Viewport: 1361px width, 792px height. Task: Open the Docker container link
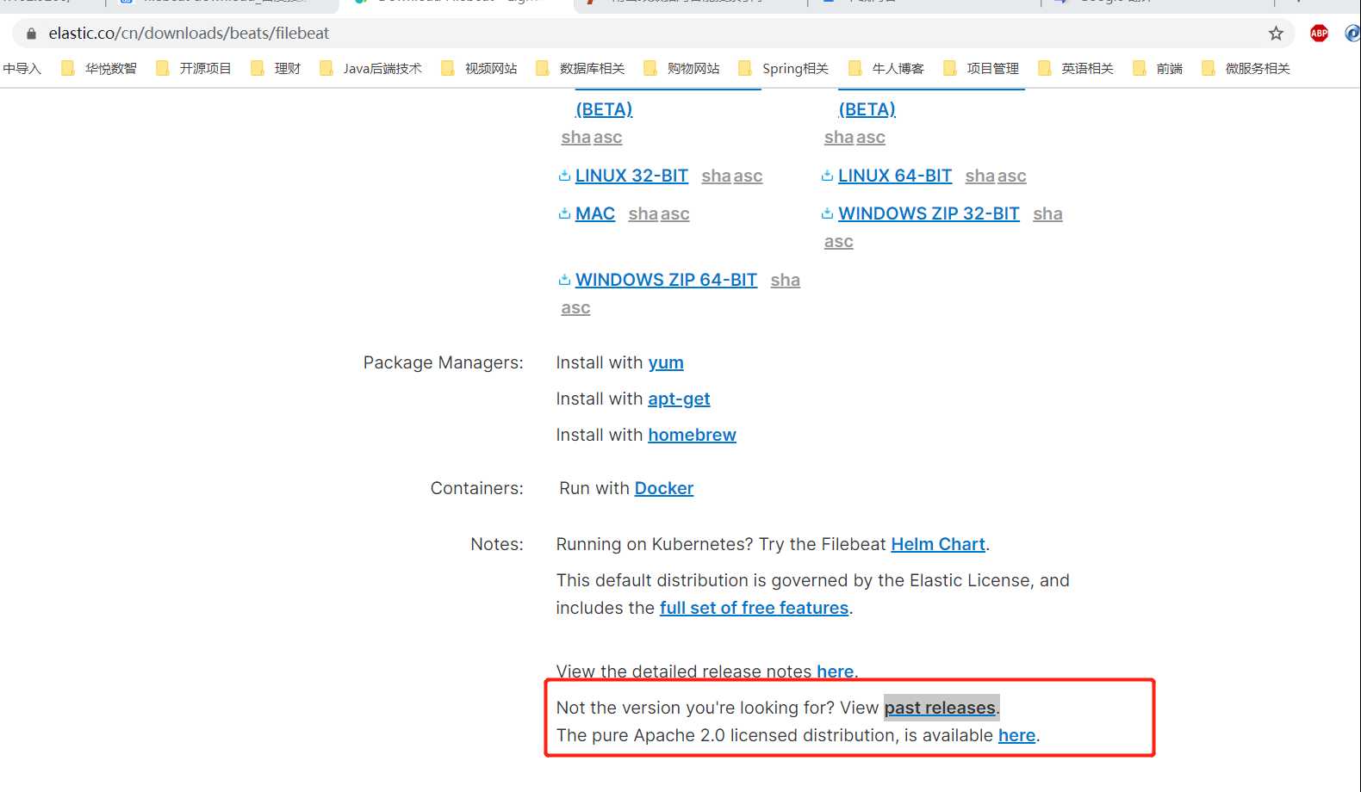664,489
